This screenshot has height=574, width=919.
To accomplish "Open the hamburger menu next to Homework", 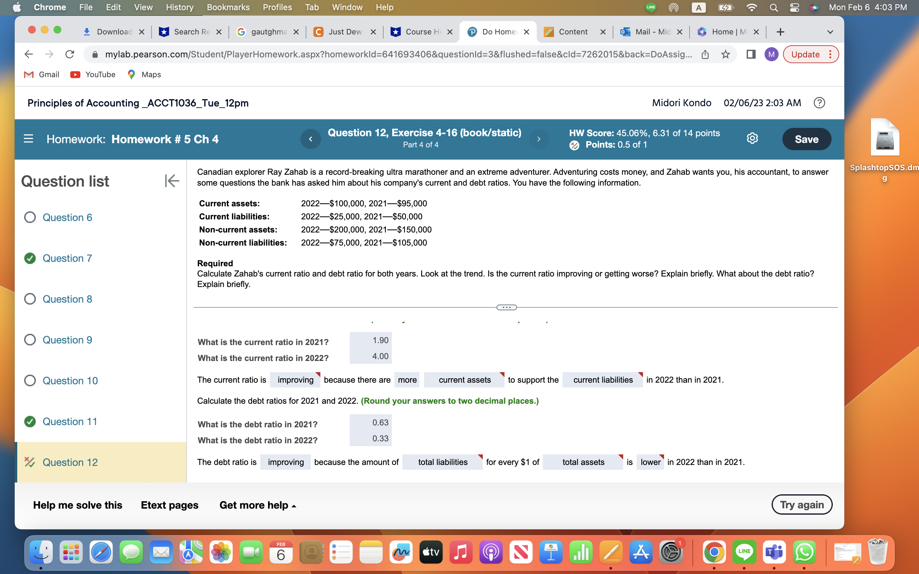I will coord(29,139).
